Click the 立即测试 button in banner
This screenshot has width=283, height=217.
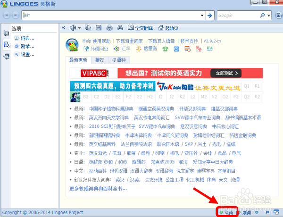[x=226, y=73]
